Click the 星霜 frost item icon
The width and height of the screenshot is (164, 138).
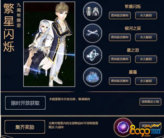tap(93, 77)
